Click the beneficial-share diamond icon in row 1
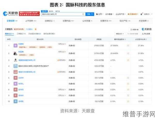Screen dimensions: 155x119 click(128, 46)
